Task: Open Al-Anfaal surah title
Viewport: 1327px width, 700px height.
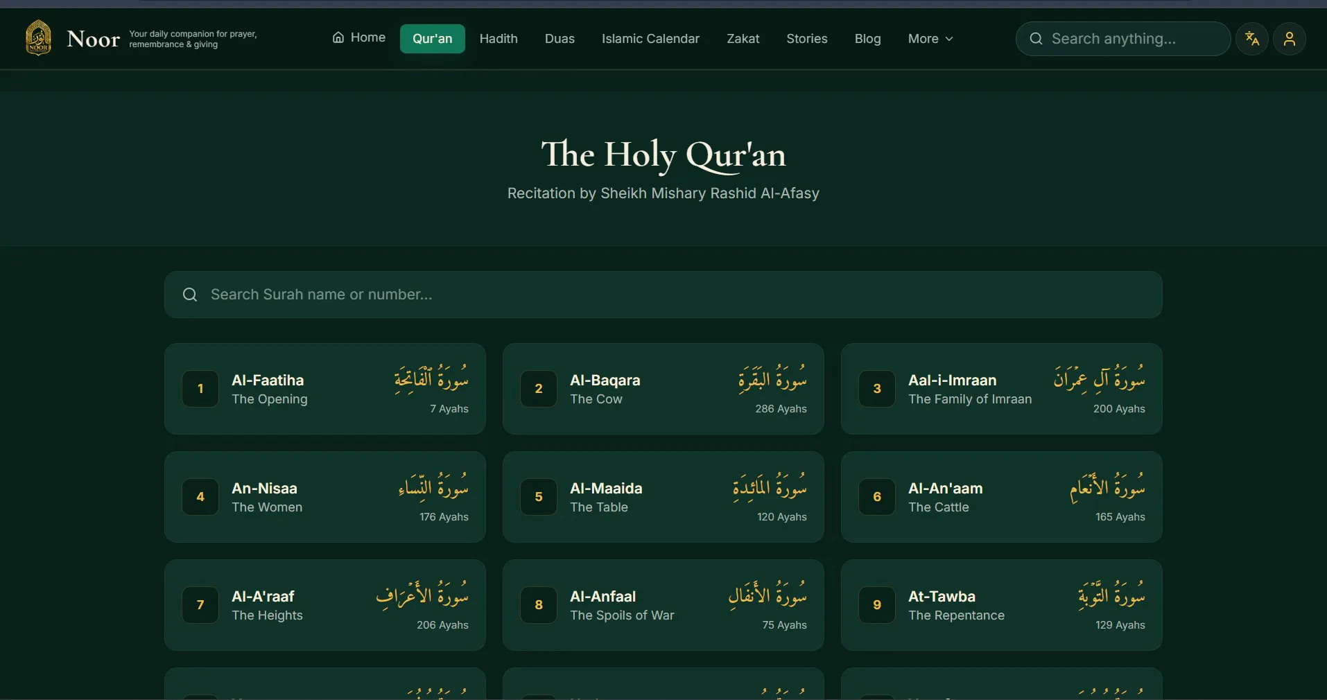Action: (602, 596)
